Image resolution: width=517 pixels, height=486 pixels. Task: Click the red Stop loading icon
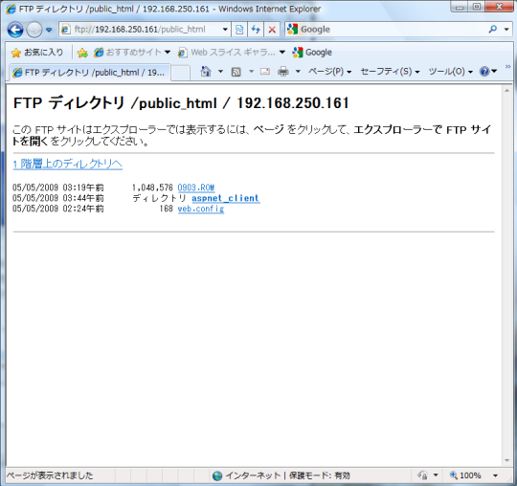pyautogui.click(x=272, y=30)
